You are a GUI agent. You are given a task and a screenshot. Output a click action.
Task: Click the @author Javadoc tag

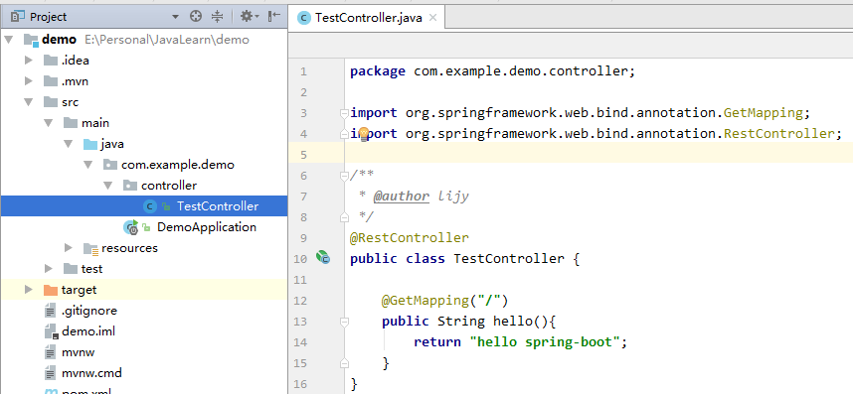[x=402, y=196]
